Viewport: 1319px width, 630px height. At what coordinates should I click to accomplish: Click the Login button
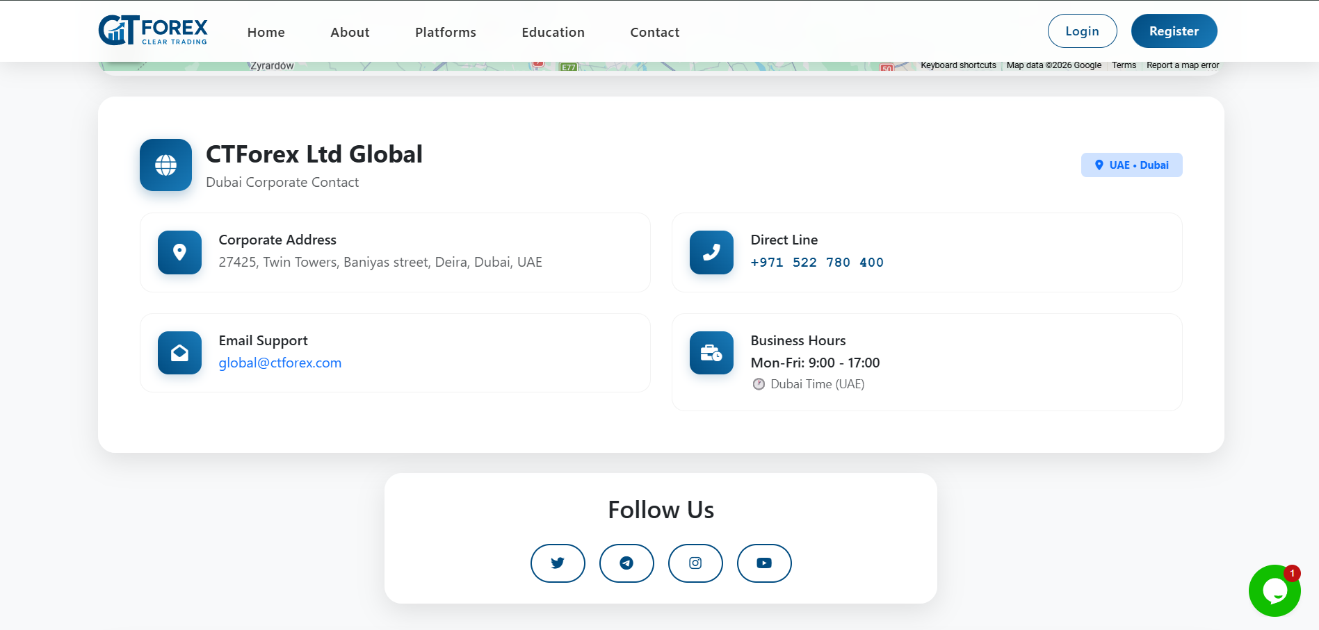1083,31
